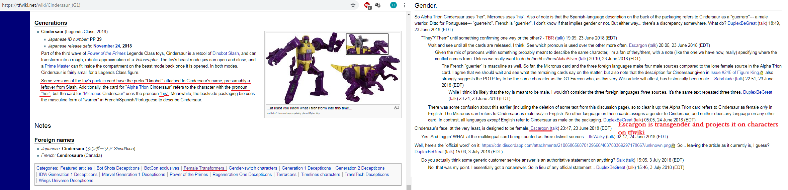Open the ItsWalky user link
The image size is (788, 190).
point(597,136)
